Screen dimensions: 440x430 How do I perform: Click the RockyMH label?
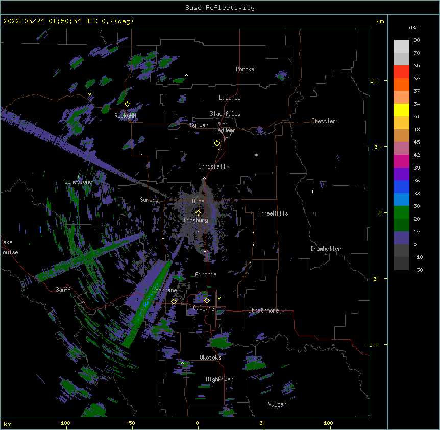pos(125,115)
